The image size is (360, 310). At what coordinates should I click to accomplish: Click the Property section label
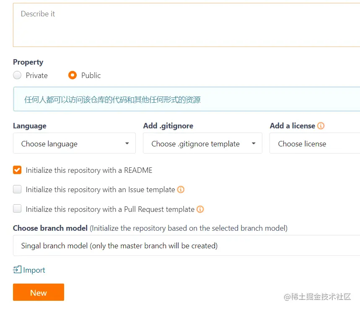28,62
